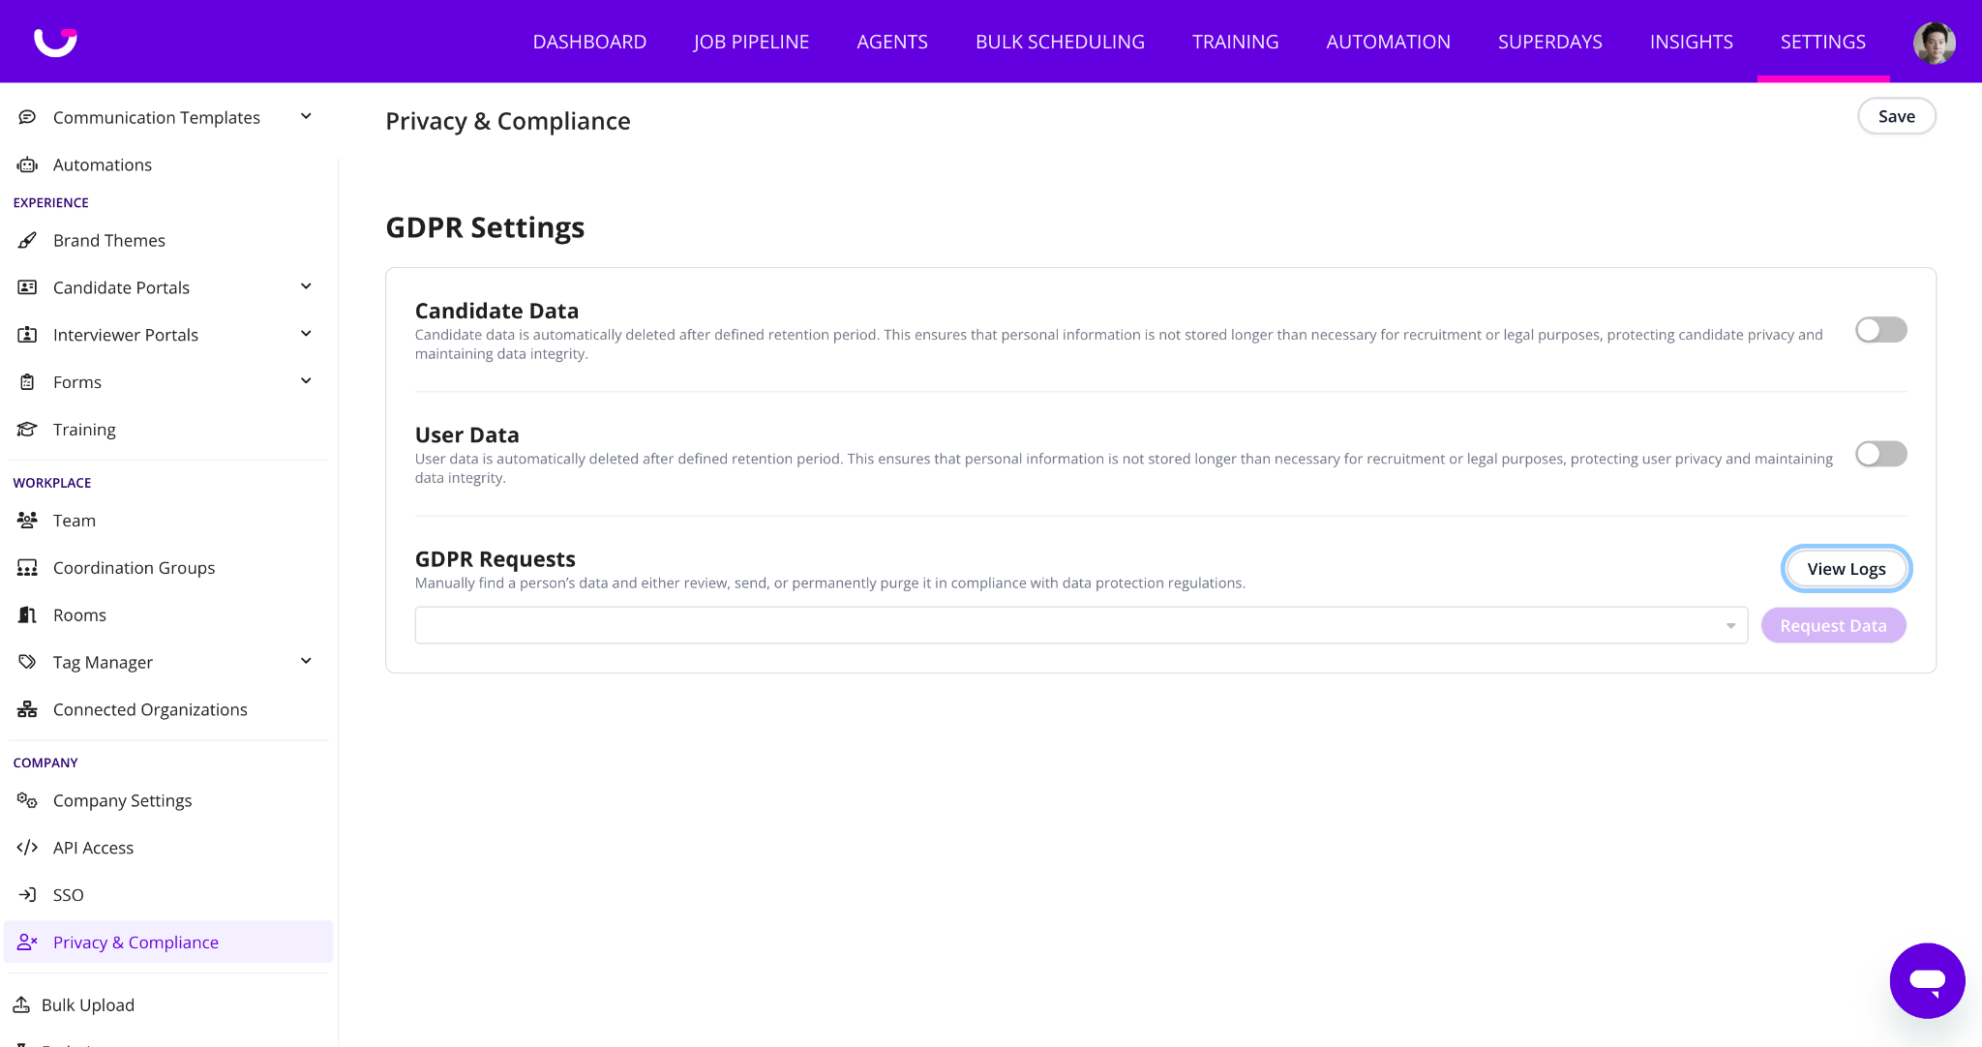Image resolution: width=1982 pixels, height=1047 pixels.
Task: Enable User Data retention toggle
Action: coord(1880,454)
